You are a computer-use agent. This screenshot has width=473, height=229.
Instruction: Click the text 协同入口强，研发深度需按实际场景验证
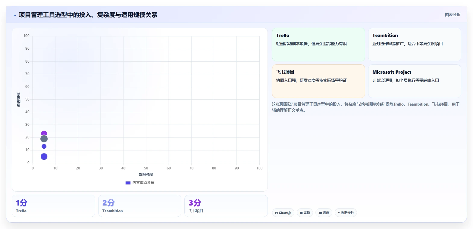click(x=312, y=80)
